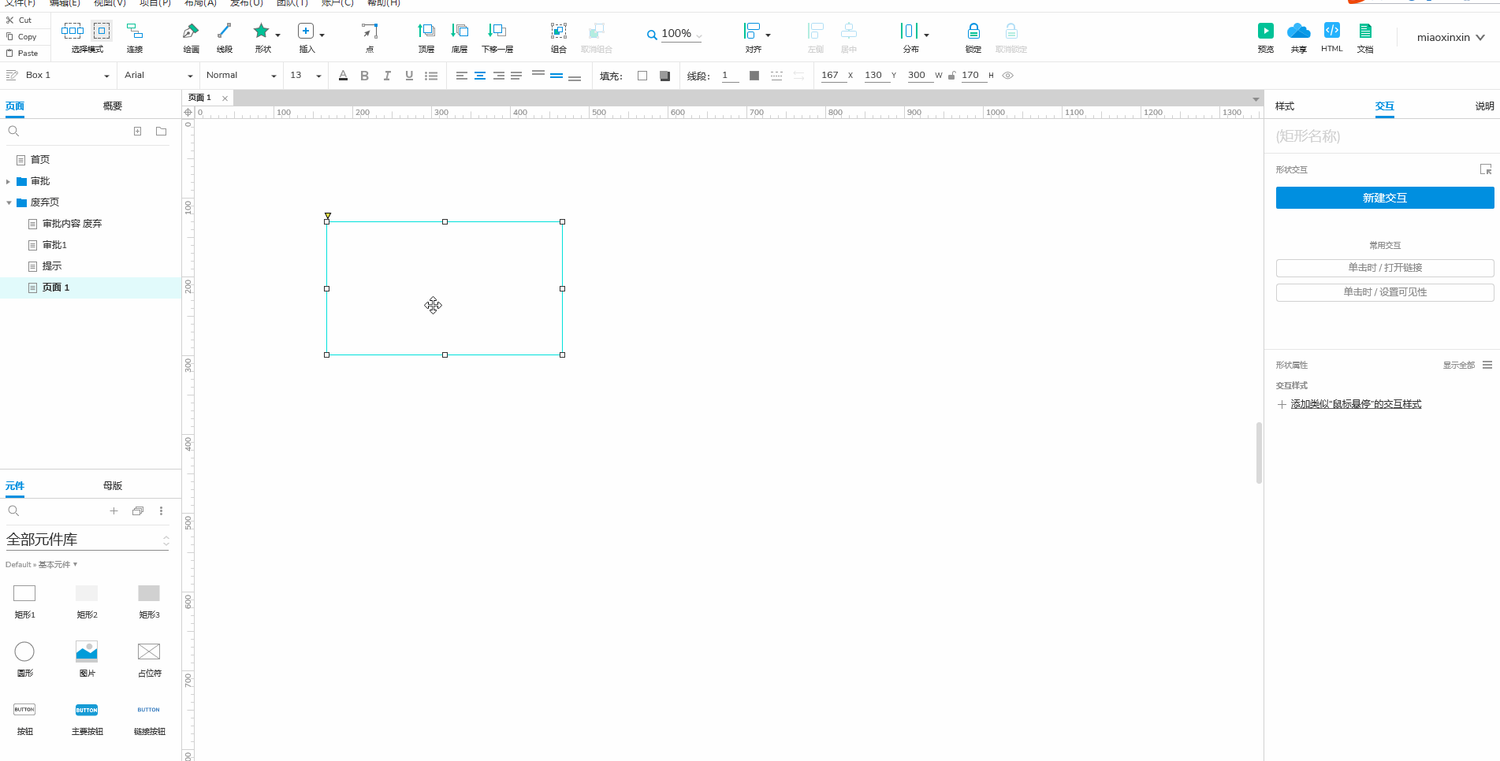Switch to the 母版 masters tab
The height and width of the screenshot is (761, 1500).
click(x=113, y=486)
